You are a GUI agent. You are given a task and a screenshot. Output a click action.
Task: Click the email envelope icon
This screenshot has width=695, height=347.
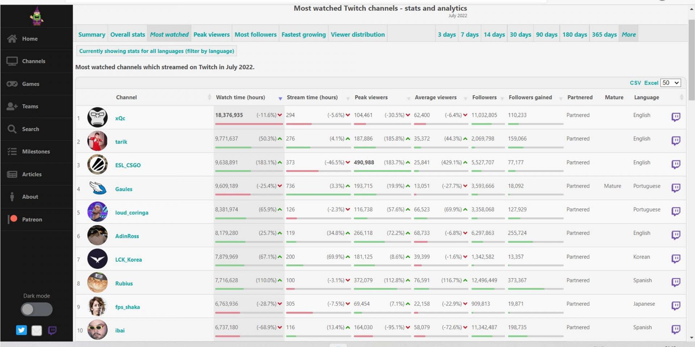pos(37,330)
